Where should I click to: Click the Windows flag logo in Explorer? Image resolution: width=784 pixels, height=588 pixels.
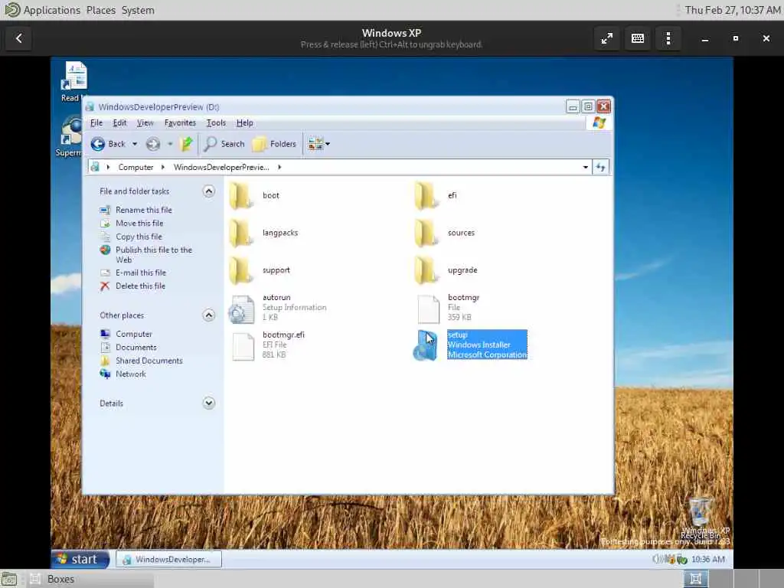[x=599, y=123]
